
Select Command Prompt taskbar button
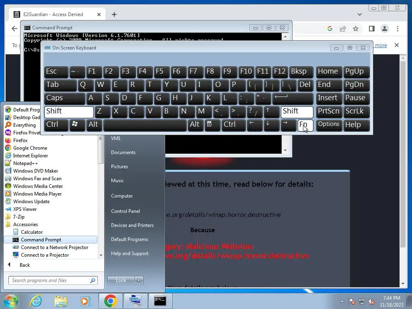(x=160, y=301)
